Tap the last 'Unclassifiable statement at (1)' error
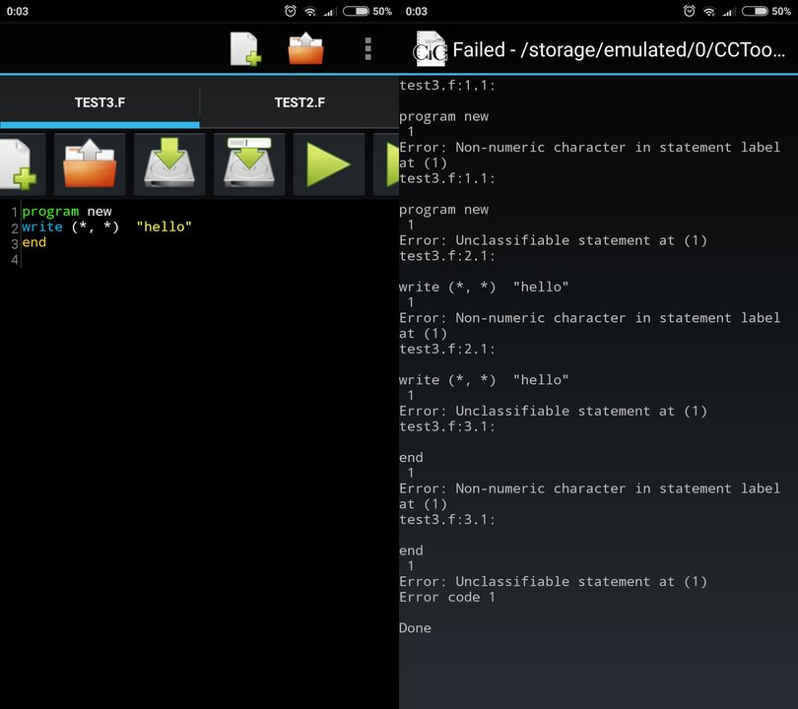 554,581
